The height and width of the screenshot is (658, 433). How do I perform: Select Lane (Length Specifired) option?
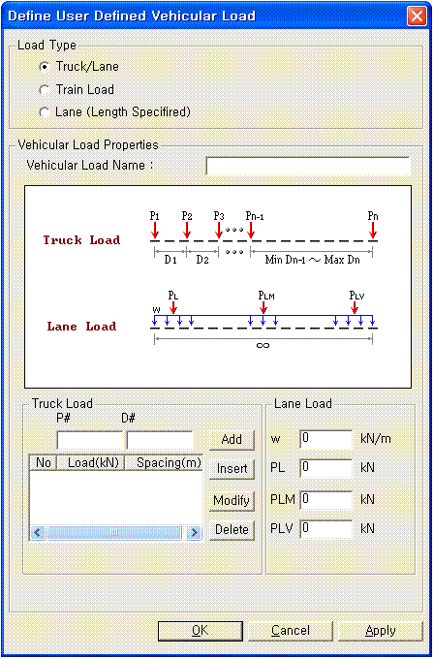coord(44,112)
